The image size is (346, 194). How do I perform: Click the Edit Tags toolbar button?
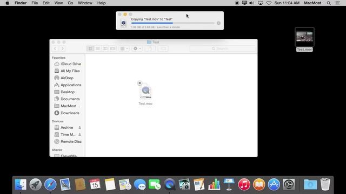tap(163, 48)
